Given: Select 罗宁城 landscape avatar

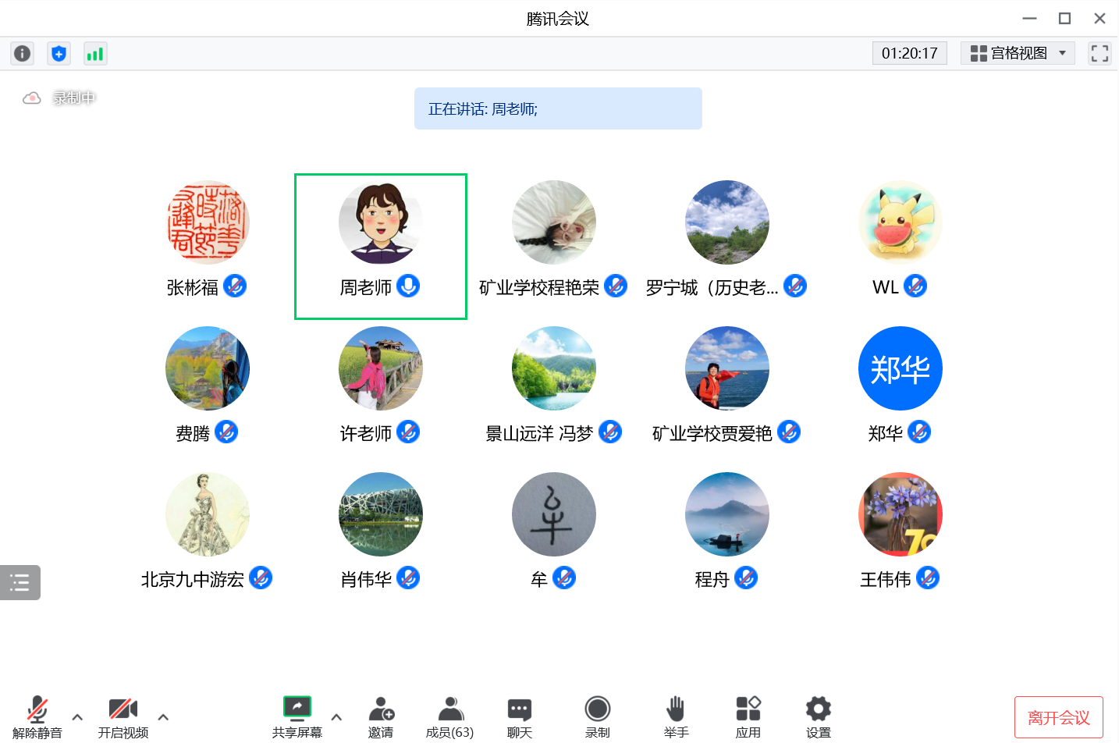Looking at the screenshot, I should click(x=727, y=222).
